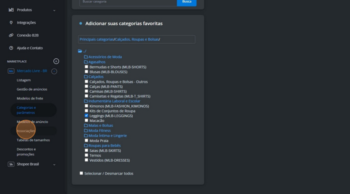The height and width of the screenshot is (194, 350).
Task: Collapse the Mercado Livre - BR section
Action: tap(54, 71)
